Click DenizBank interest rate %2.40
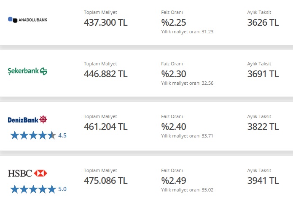The image size is (293, 202). (174, 127)
